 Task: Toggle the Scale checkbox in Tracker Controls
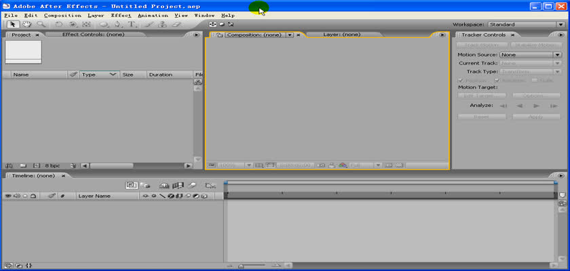[535, 80]
